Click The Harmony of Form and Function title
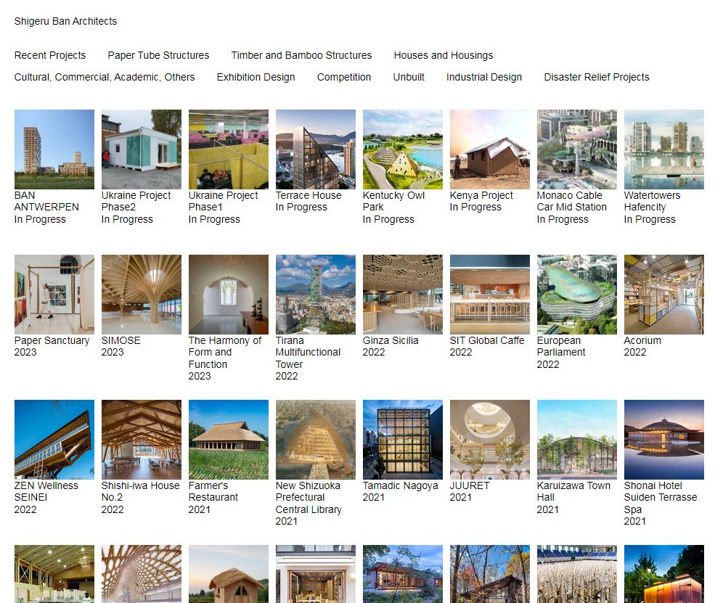Image resolution: width=715 pixels, height=603 pixels. point(225,353)
